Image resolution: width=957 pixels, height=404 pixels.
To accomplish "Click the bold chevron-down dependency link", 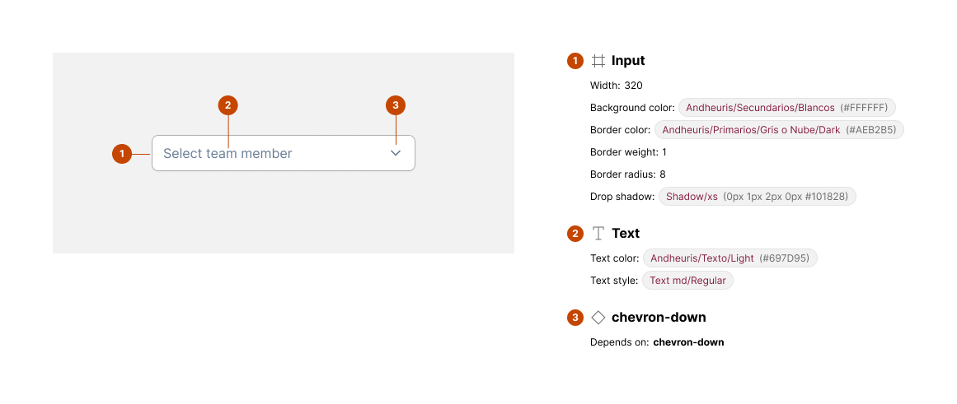I will [688, 342].
